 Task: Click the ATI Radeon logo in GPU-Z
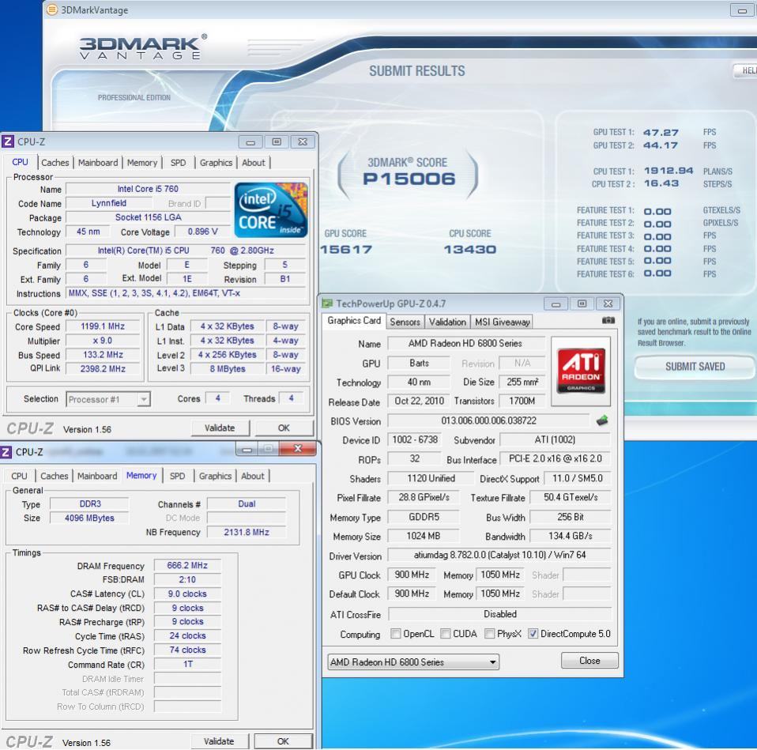click(581, 371)
